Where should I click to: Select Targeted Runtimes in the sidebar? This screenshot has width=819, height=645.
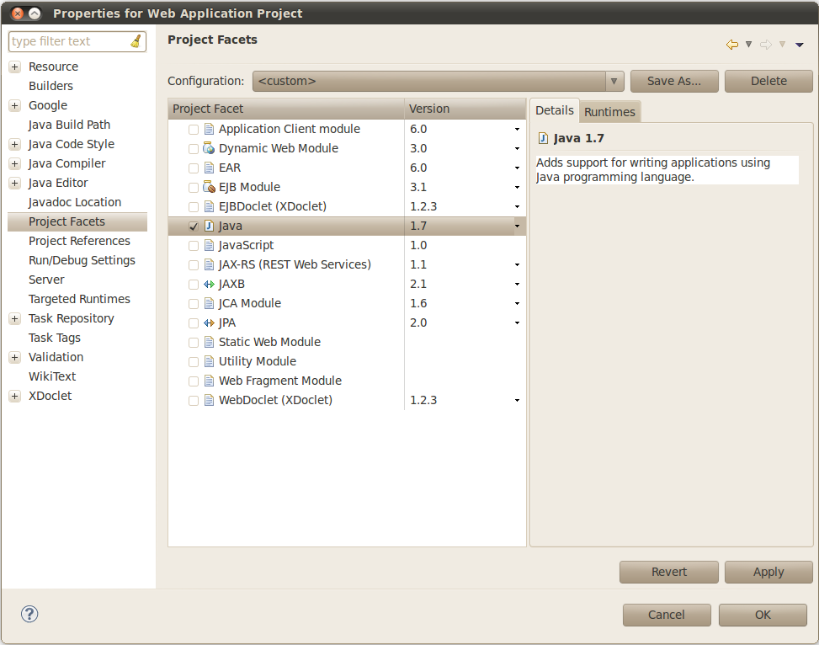coord(79,299)
